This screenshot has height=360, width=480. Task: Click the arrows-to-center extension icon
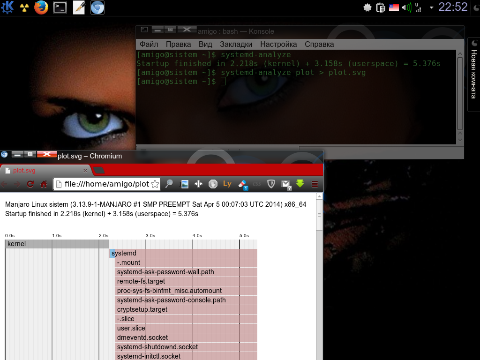198,184
